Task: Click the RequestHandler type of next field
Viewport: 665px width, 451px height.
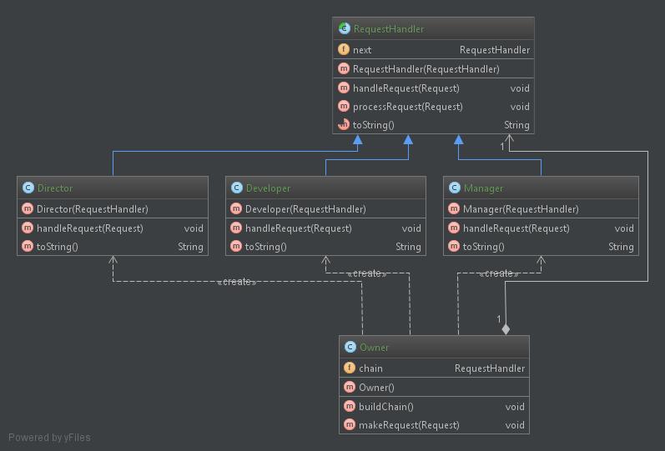Action: coord(495,50)
